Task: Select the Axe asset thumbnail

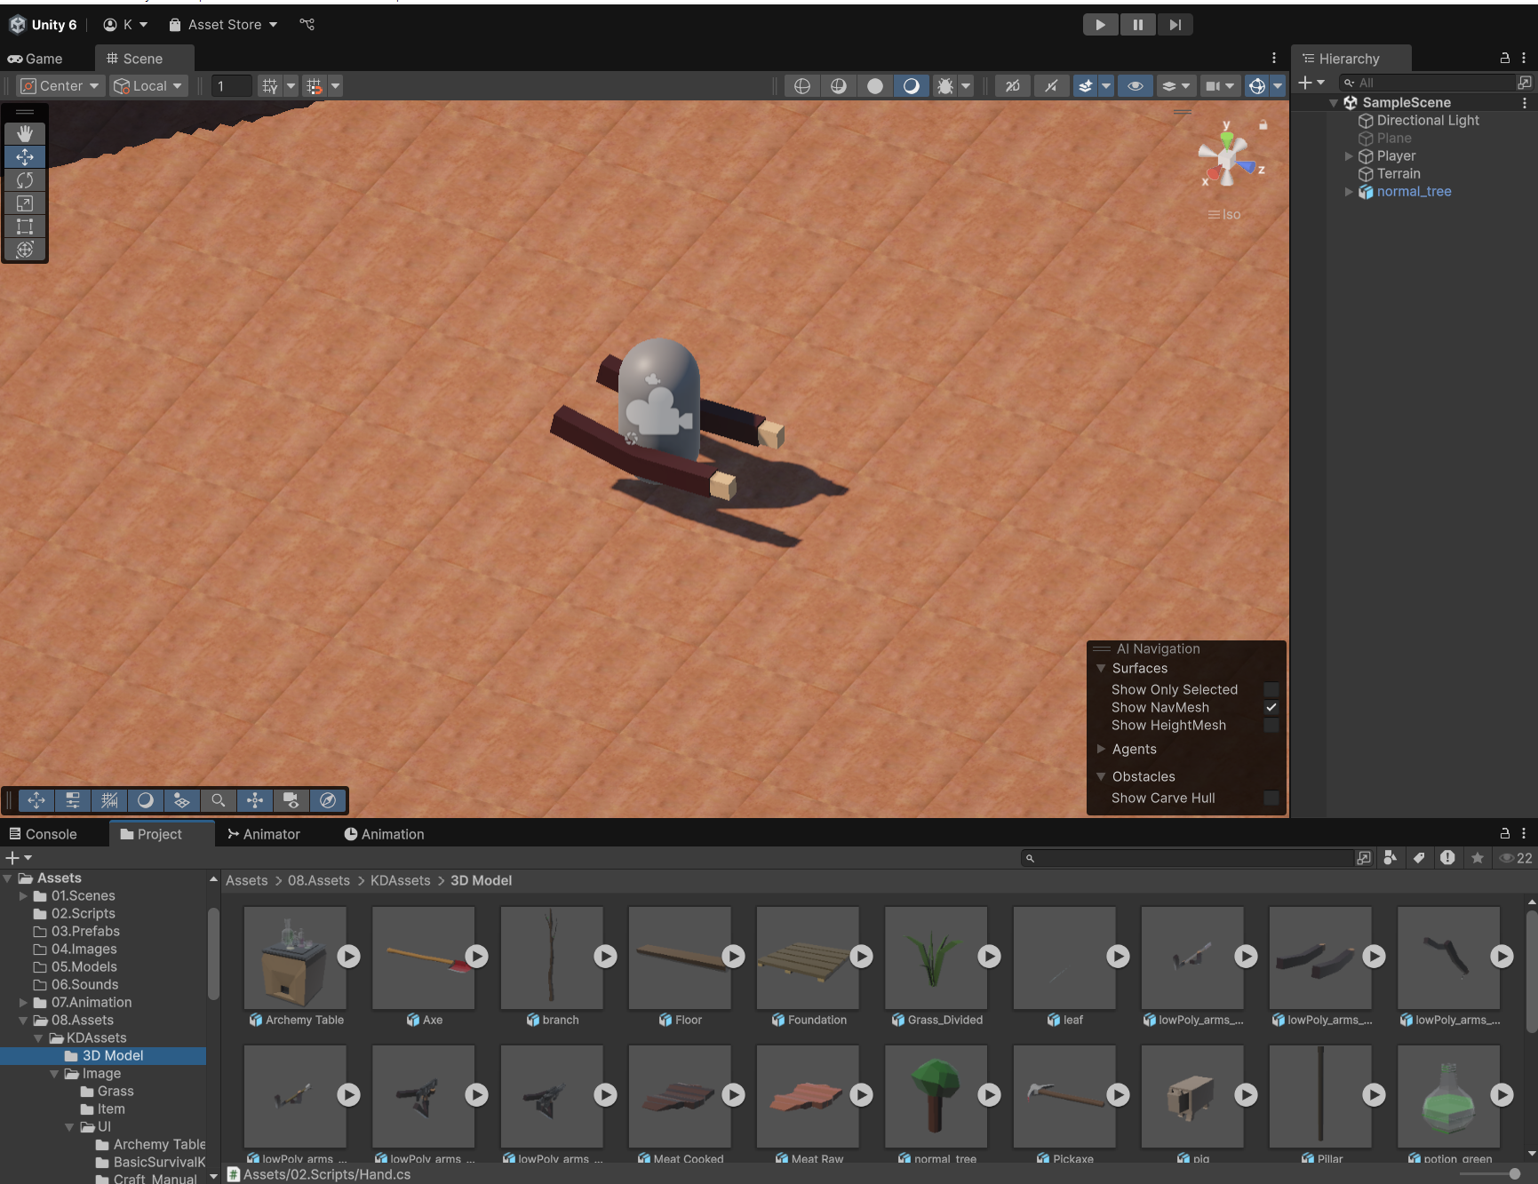Action: 423,958
